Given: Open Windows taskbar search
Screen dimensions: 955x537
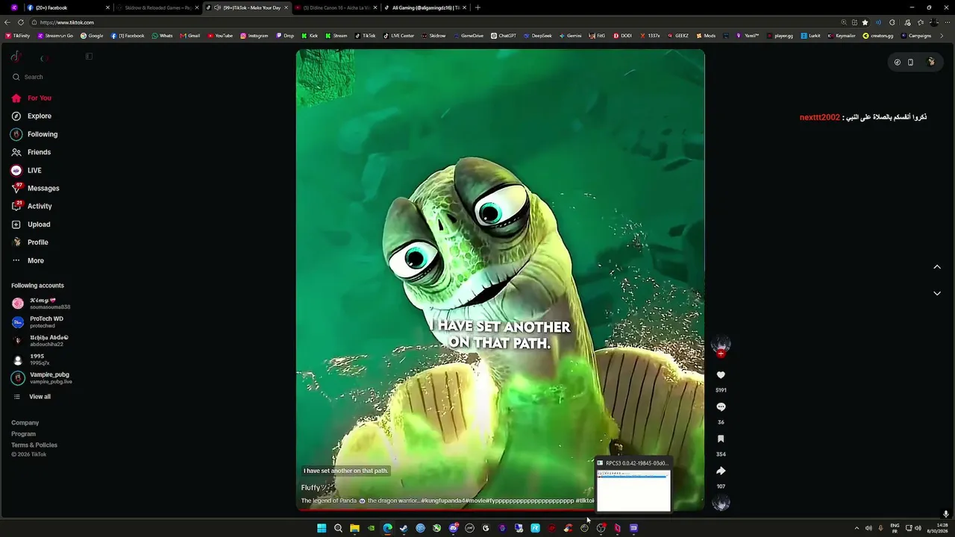Looking at the screenshot, I should click(x=338, y=528).
